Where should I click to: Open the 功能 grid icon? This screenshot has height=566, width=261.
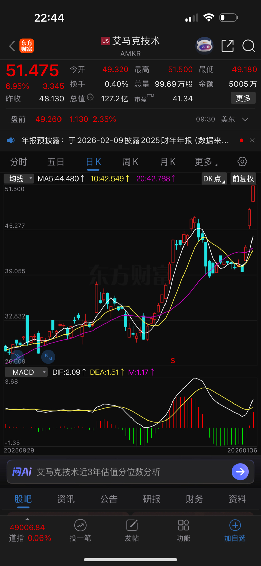point(184,525)
